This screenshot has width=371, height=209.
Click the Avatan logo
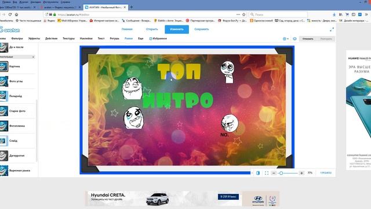pos(10,30)
